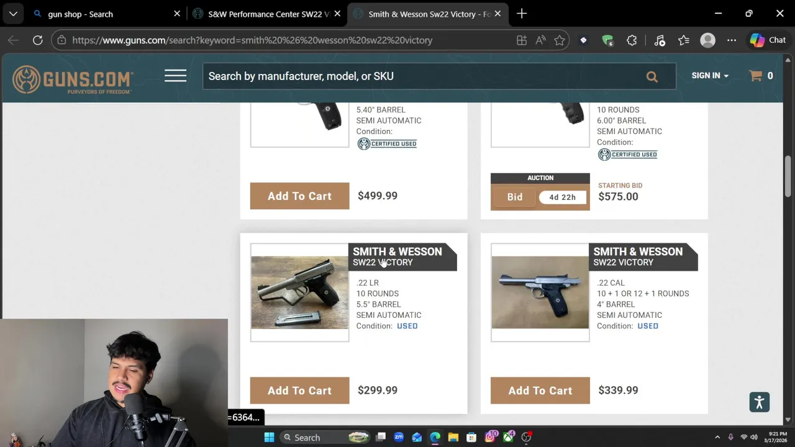Image resolution: width=795 pixels, height=447 pixels.
Task: Show hidden system tray icons
Action: point(717,437)
